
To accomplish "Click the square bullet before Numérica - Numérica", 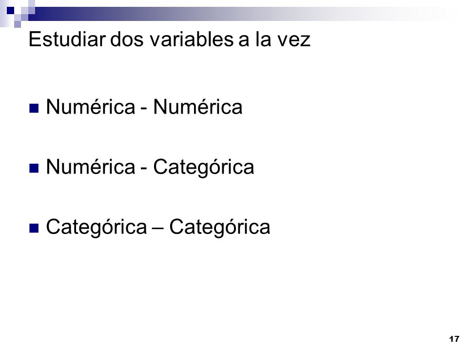I will pos(34,108).
